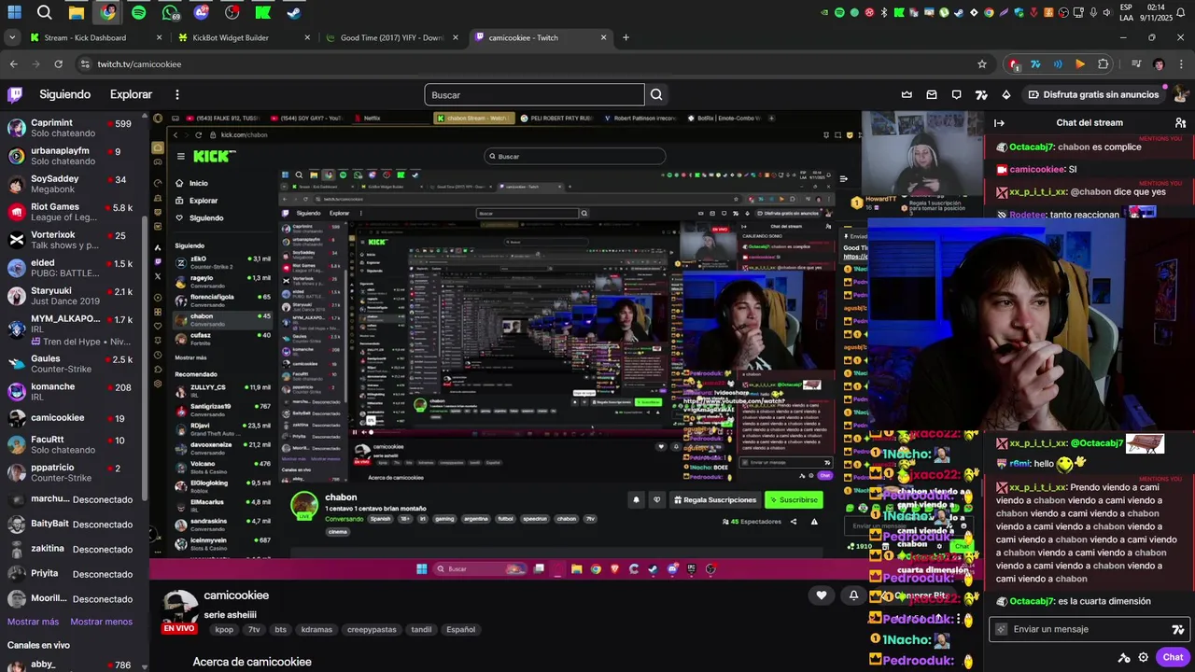Open elded channel in sidebar
Viewport: 1195px width, 672px height.
click(x=73, y=269)
